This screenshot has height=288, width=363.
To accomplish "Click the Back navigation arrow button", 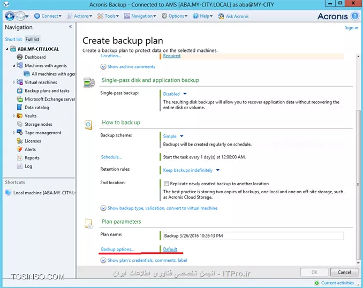I will (x=10, y=16).
